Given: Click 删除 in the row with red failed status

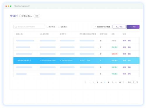Looking at the screenshot, I should [124, 54].
